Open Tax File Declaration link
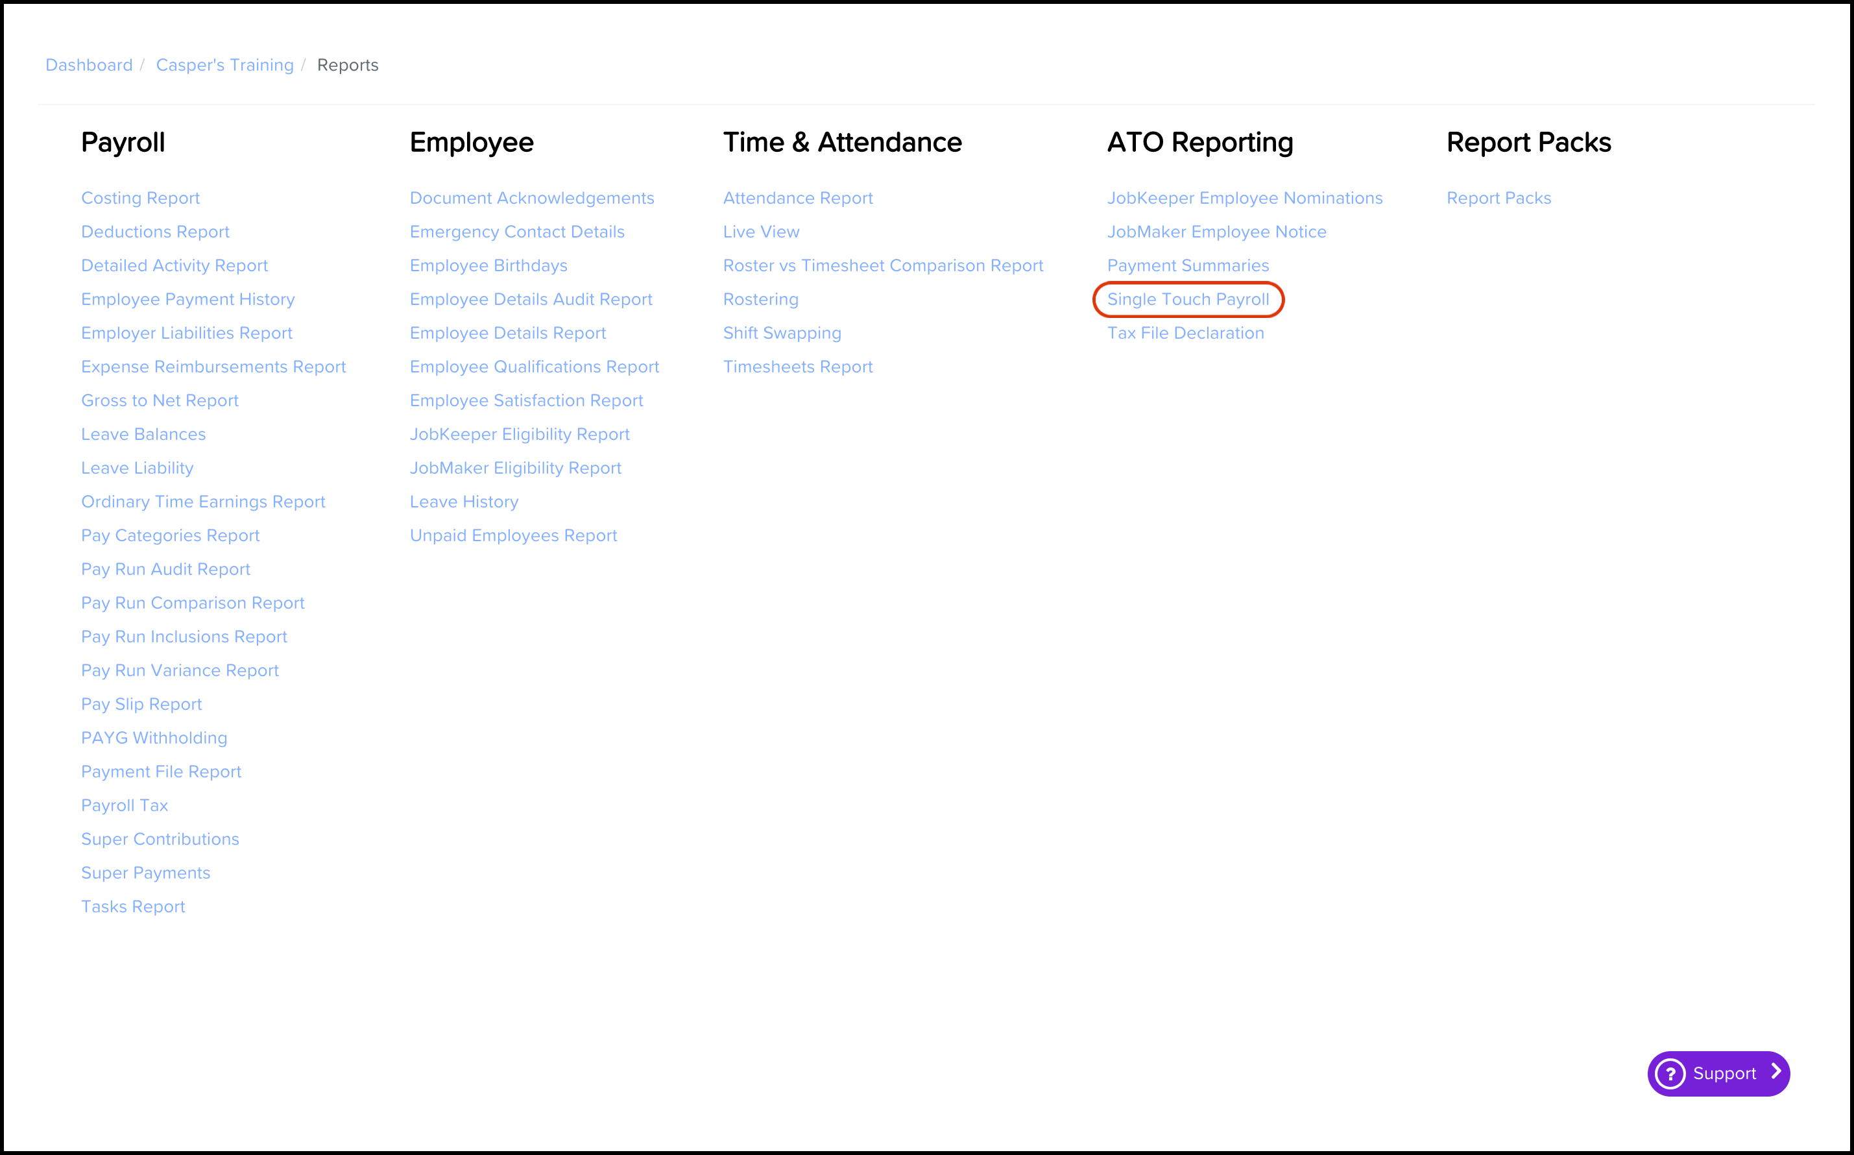 [x=1185, y=333]
